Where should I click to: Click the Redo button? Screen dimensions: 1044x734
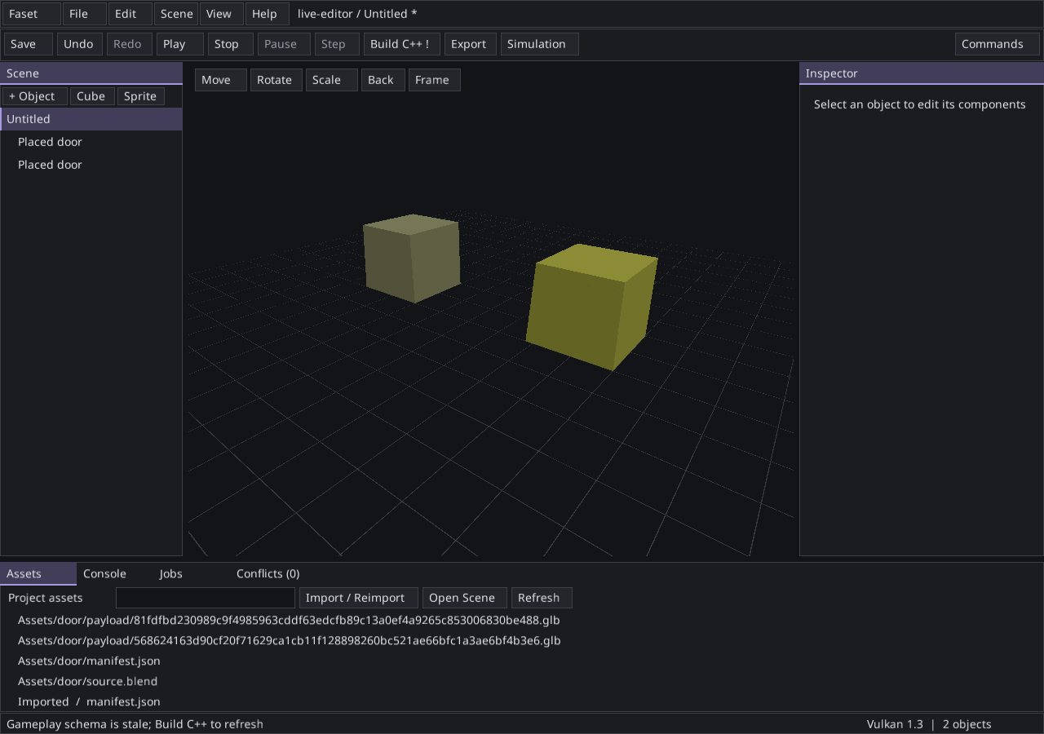point(130,44)
